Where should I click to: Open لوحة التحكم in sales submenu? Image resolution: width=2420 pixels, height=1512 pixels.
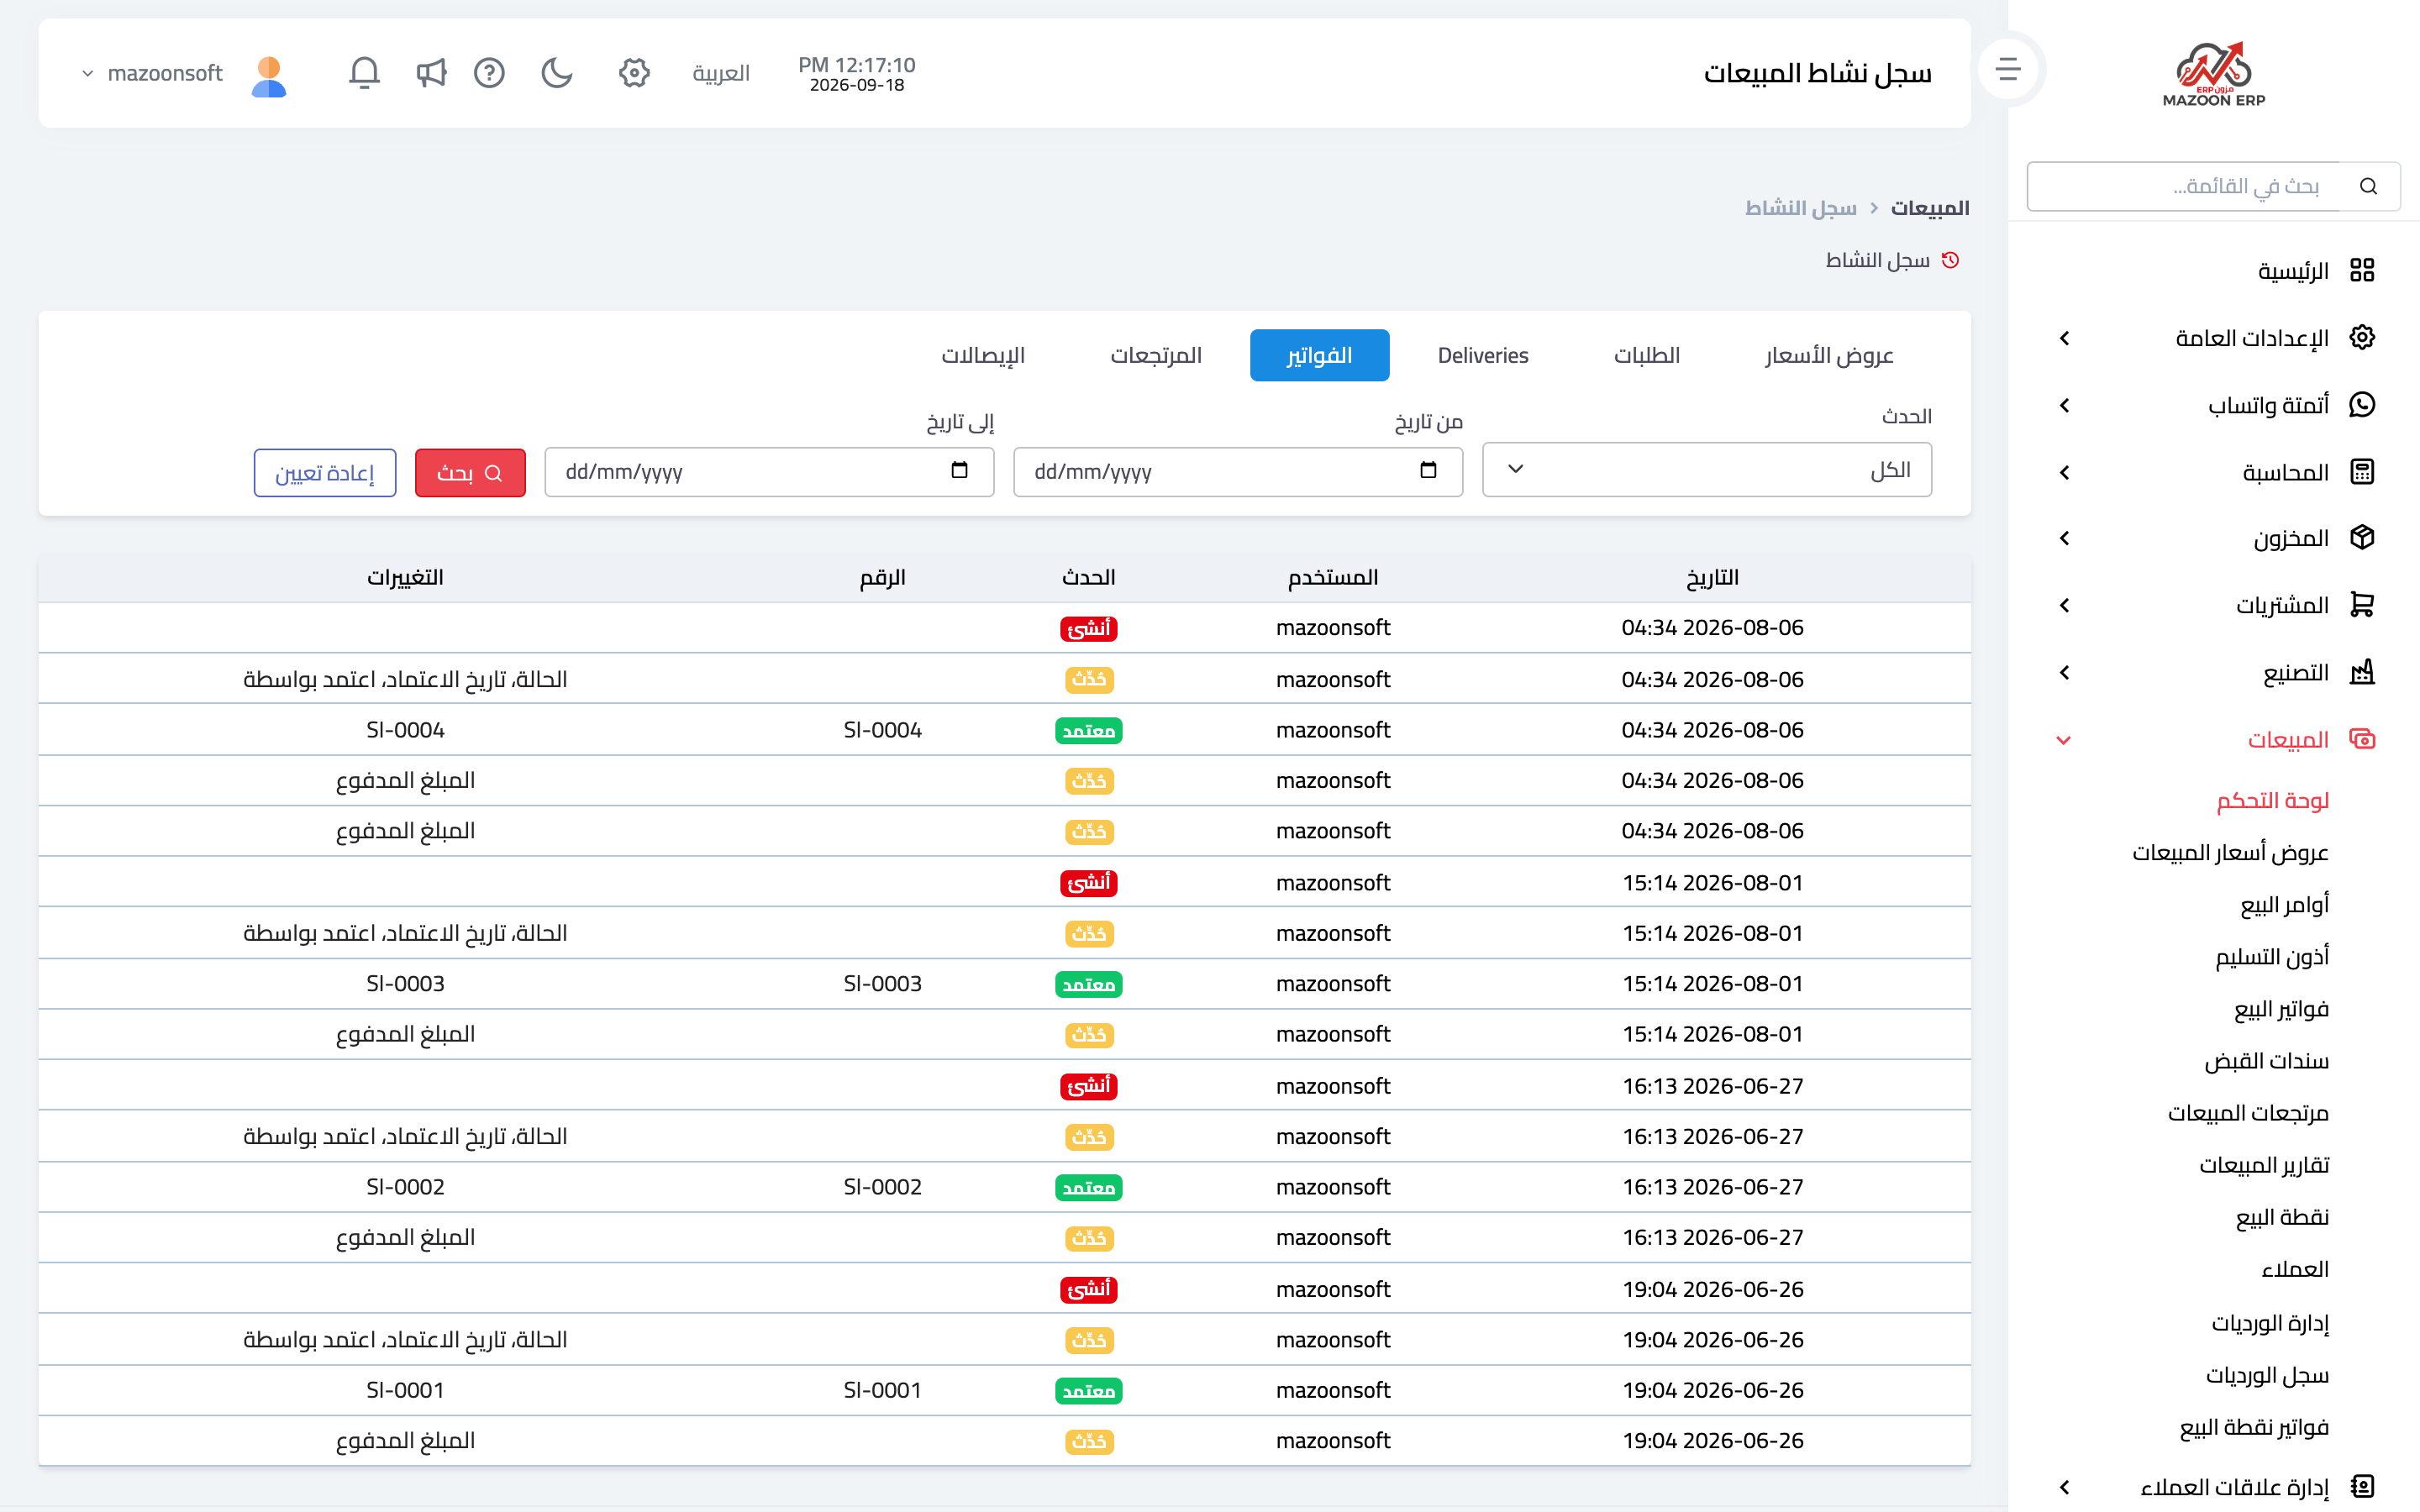pyautogui.click(x=2272, y=800)
